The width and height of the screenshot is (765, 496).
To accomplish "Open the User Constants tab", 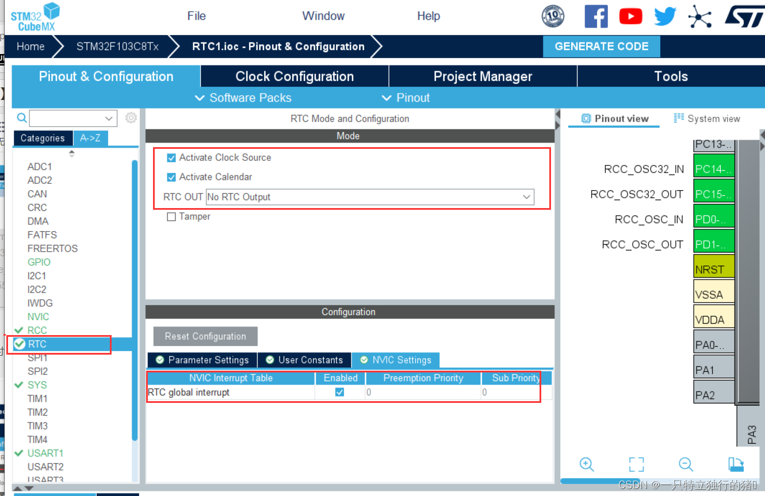I will (304, 360).
